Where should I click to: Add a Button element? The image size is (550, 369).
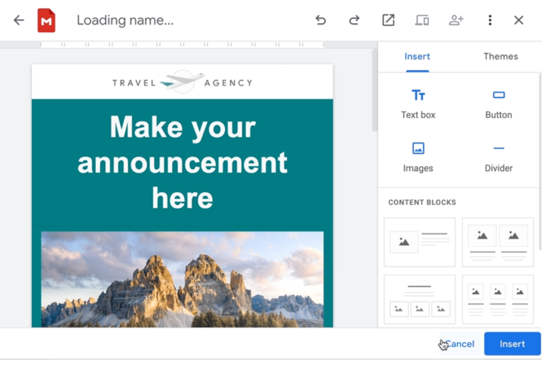pos(498,104)
